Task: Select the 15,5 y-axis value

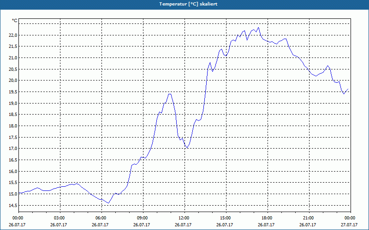Action: pyautogui.click(x=13, y=183)
